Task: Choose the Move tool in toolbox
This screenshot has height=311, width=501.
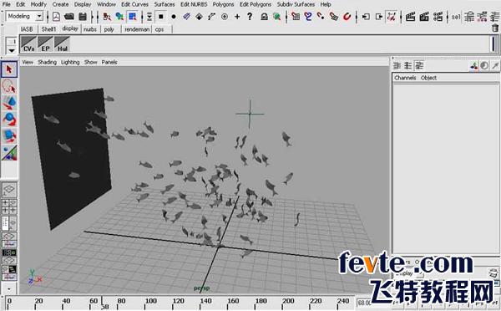Action: pos(9,103)
